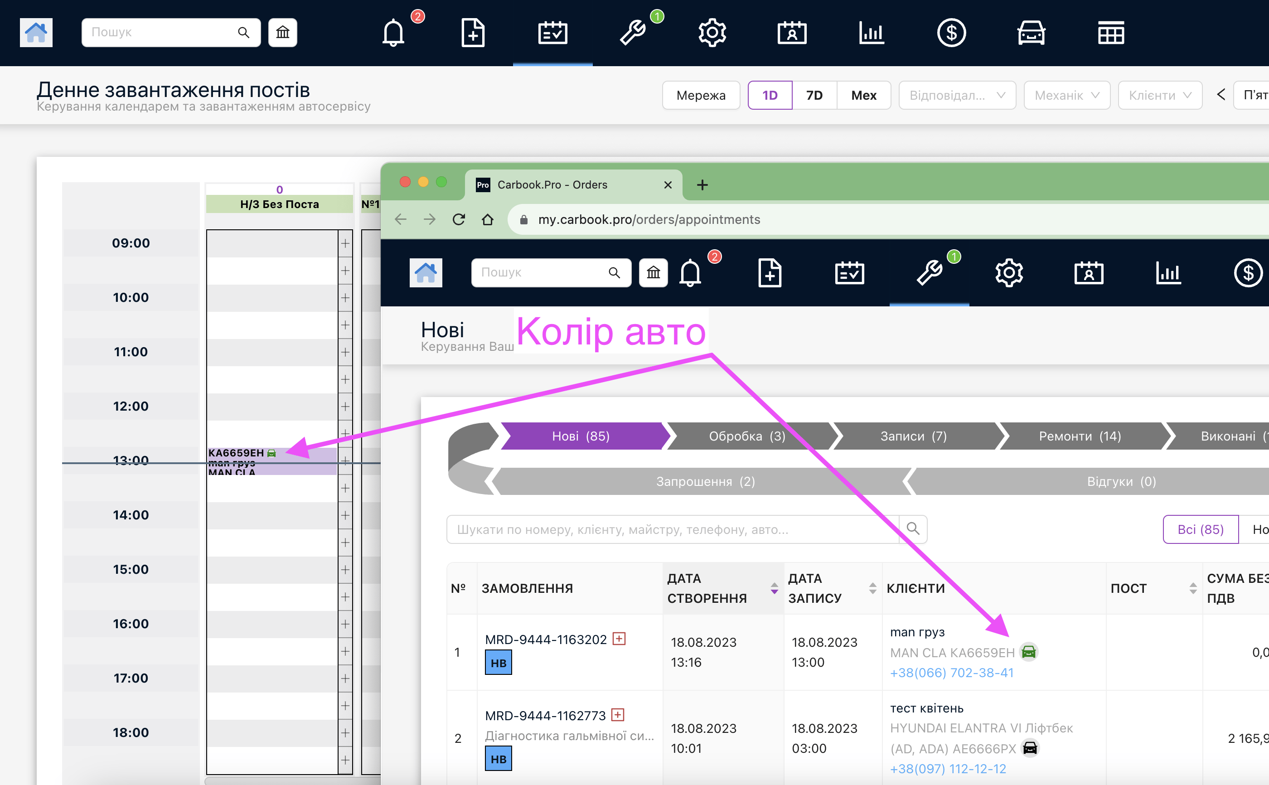This screenshot has height=785, width=1269.
Task: Click browser address bar
Action: [x=887, y=220]
